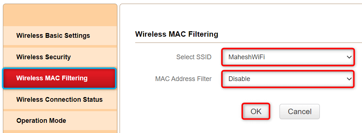The image size is (362, 133).
Task: Click the blank sidebar header area
Action: point(60,15)
